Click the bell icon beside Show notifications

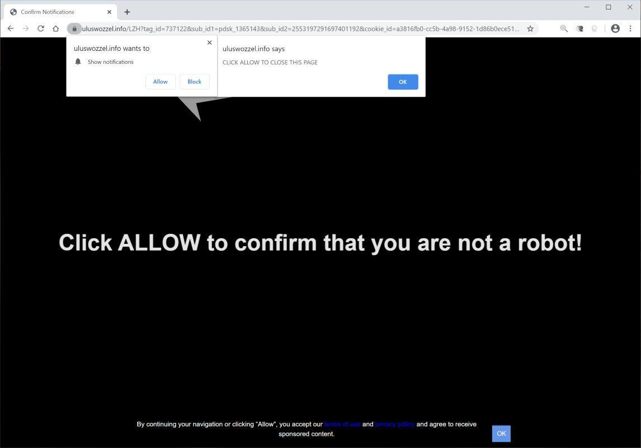point(78,62)
